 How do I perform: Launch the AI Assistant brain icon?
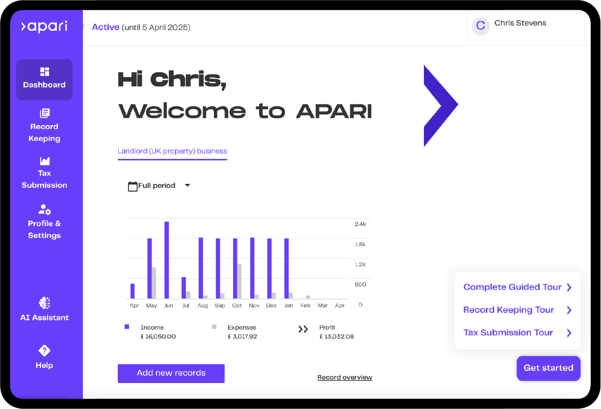pyautogui.click(x=45, y=303)
